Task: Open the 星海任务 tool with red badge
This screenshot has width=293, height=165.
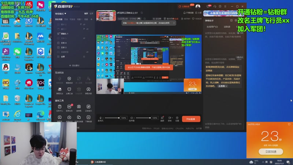Action: (69, 108)
